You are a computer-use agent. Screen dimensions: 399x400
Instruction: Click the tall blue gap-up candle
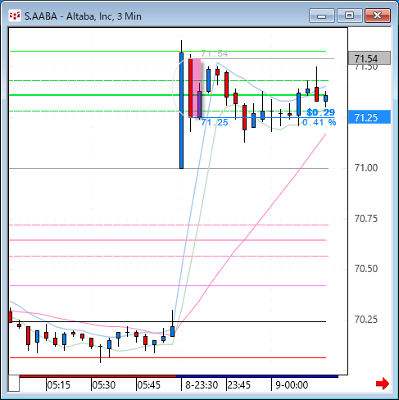coord(181,111)
